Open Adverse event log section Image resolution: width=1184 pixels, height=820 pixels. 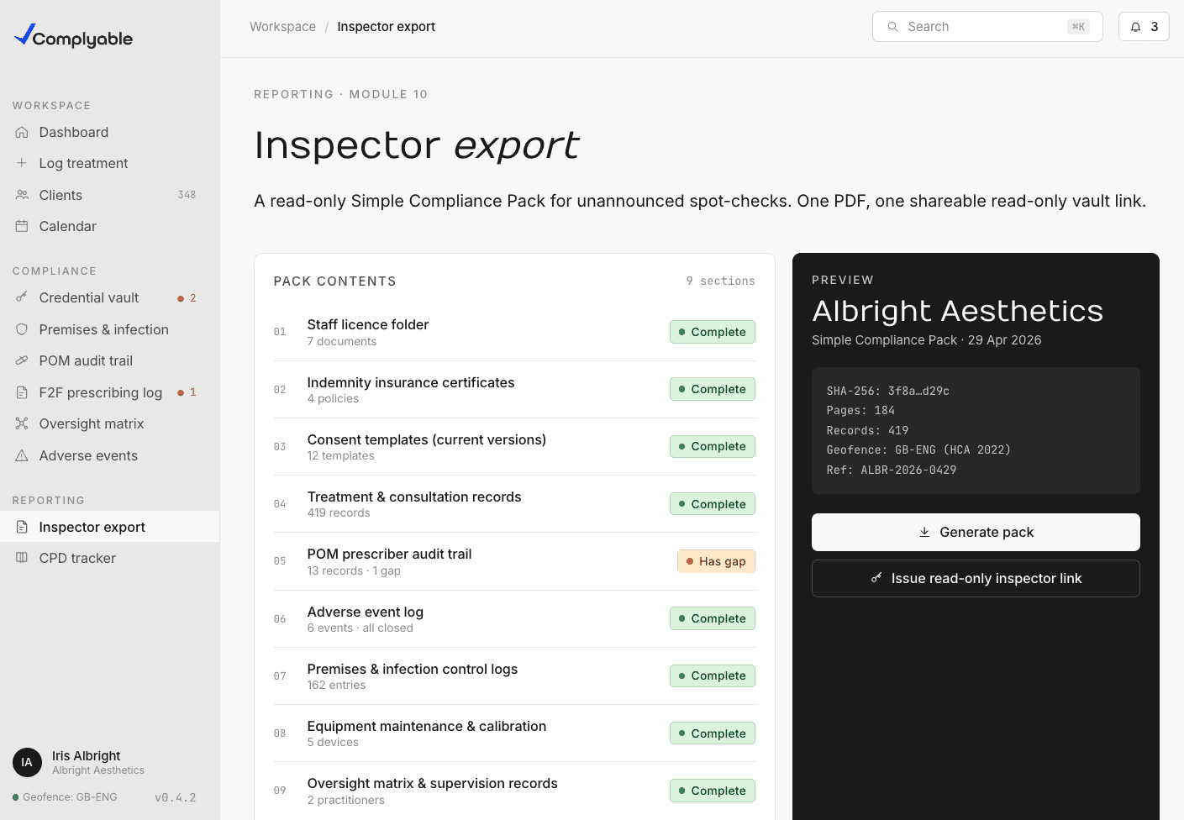coord(514,618)
